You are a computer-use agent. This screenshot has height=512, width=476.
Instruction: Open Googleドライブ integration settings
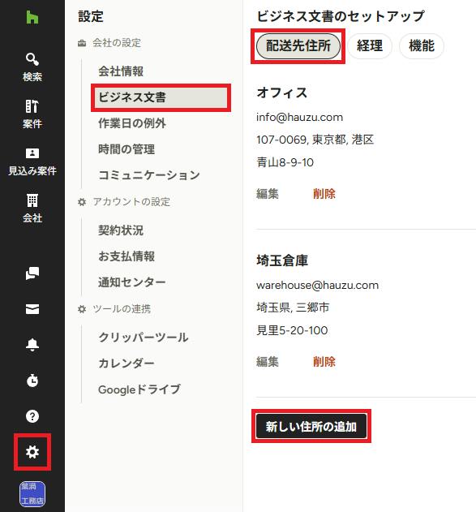click(139, 389)
